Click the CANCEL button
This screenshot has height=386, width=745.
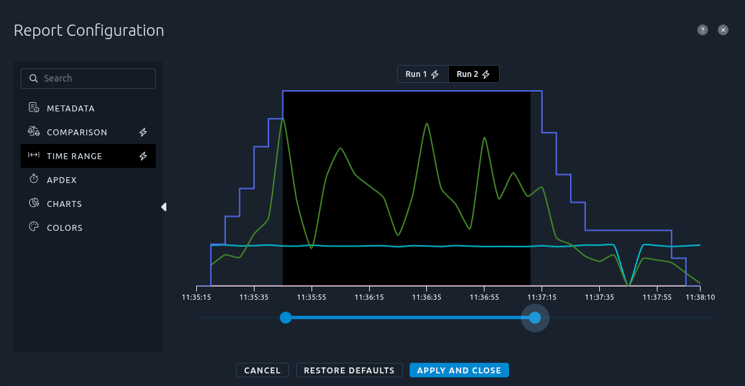pos(262,370)
